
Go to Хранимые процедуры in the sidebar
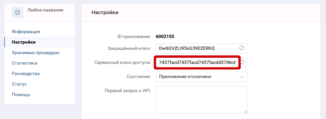(36, 52)
